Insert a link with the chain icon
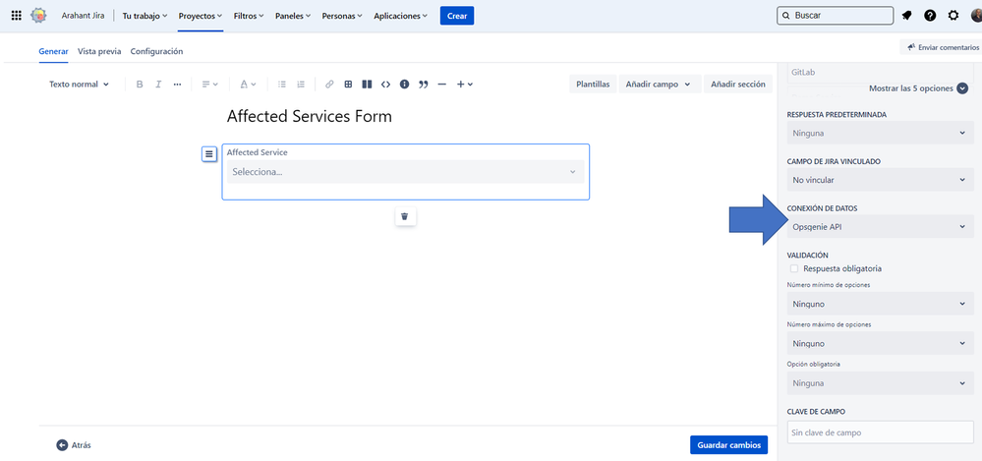The image size is (982, 461). 329,84
